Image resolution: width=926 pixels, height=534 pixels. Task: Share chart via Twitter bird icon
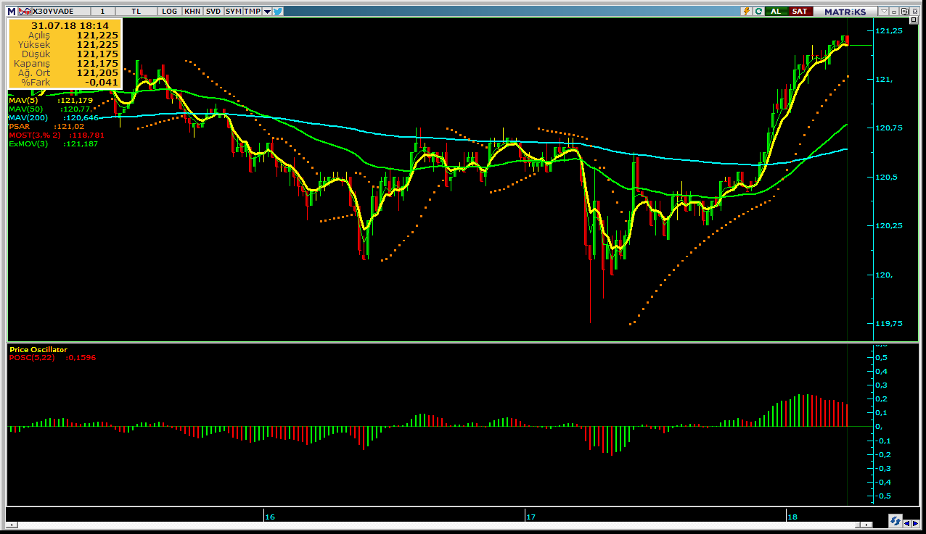pyautogui.click(x=277, y=12)
